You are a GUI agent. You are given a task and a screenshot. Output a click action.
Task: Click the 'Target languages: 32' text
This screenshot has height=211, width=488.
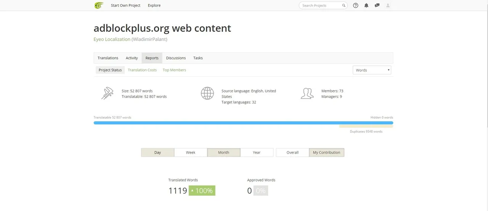(x=239, y=102)
